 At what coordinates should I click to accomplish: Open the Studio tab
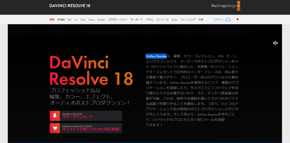coord(174,19)
